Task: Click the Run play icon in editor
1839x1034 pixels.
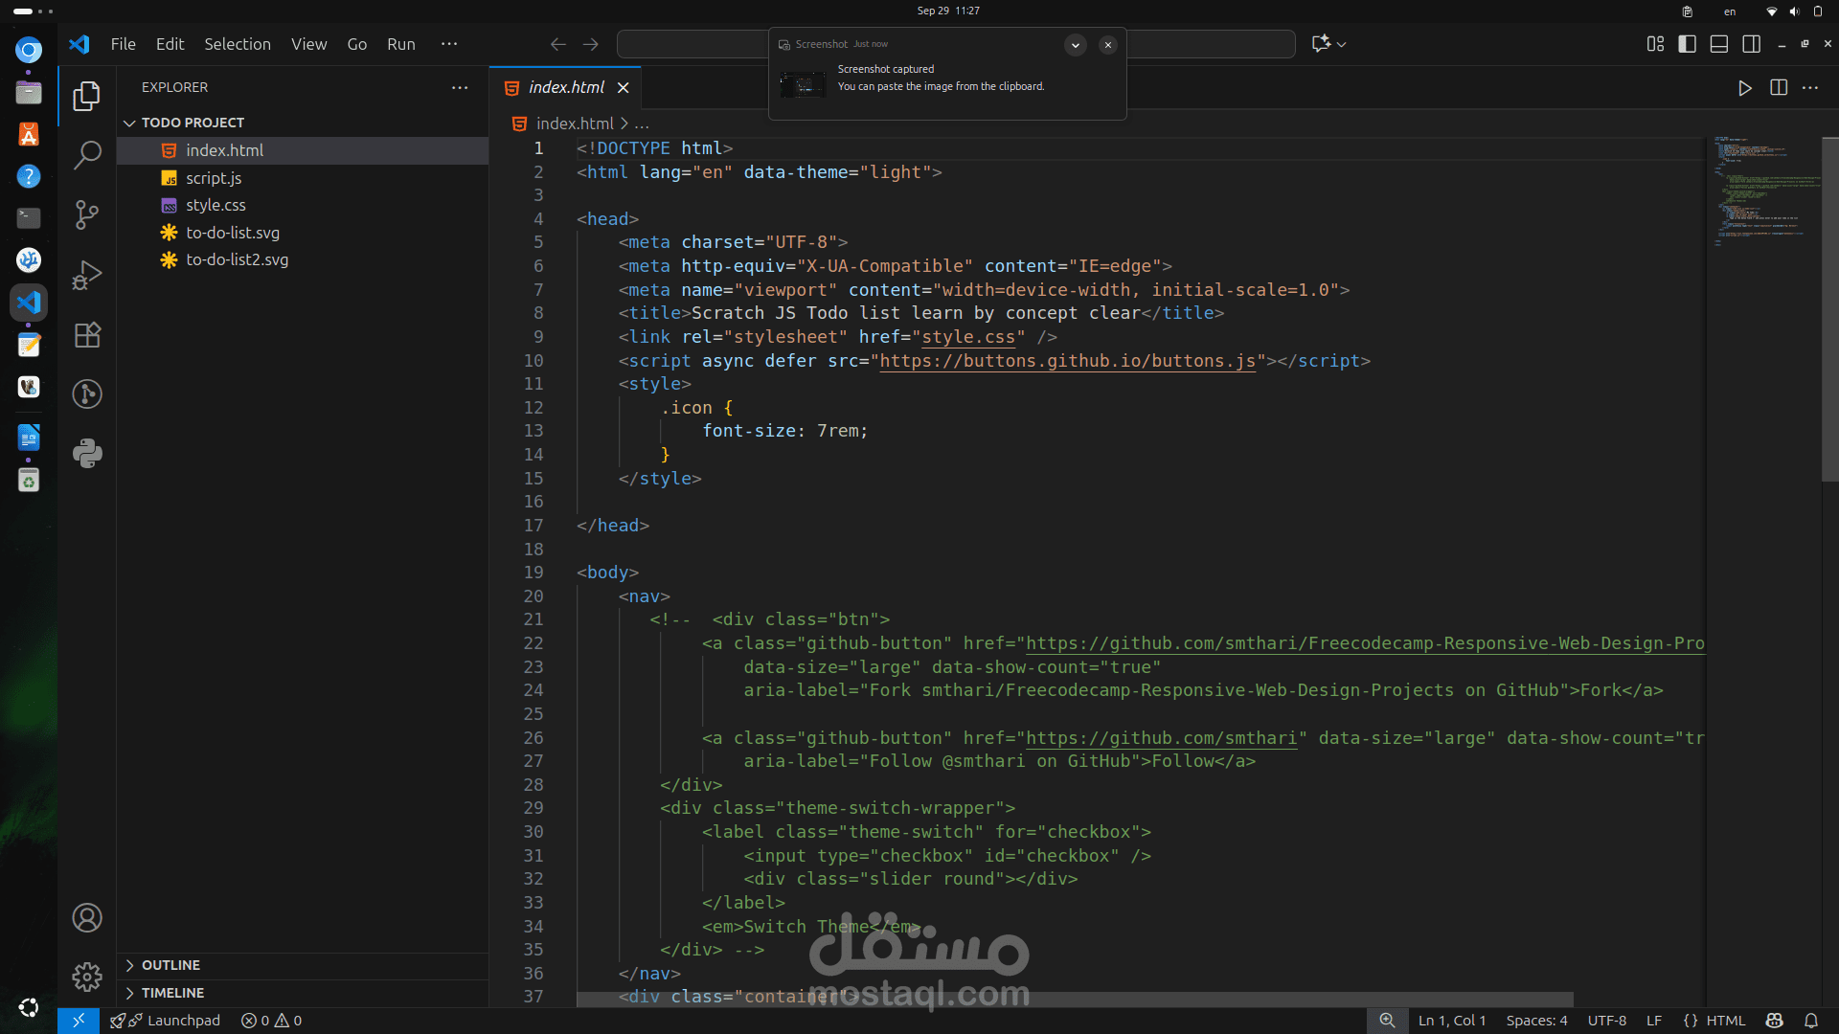Action: click(1744, 88)
